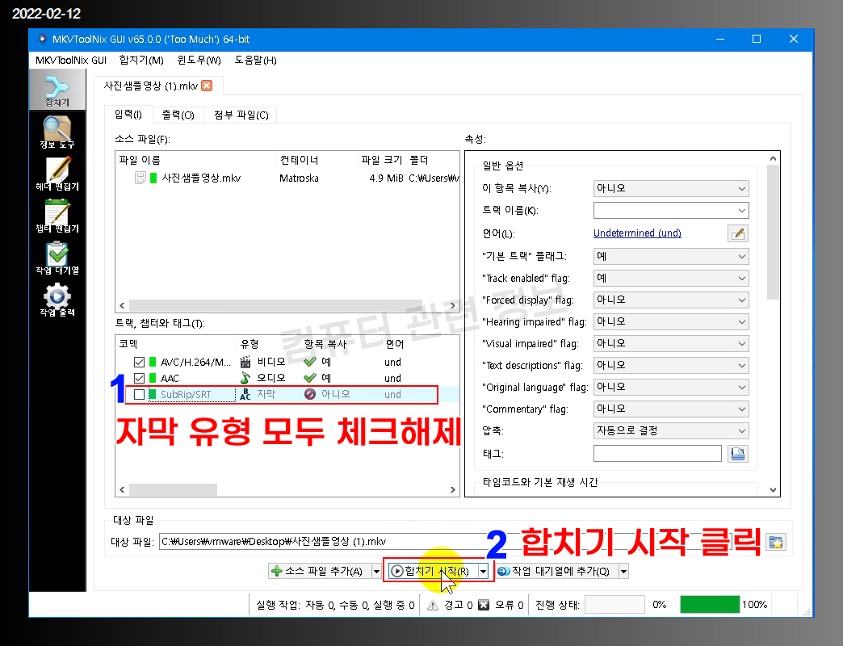The height and width of the screenshot is (646, 843).
Task: Open the 합치기(M) menu
Action: tap(141, 61)
